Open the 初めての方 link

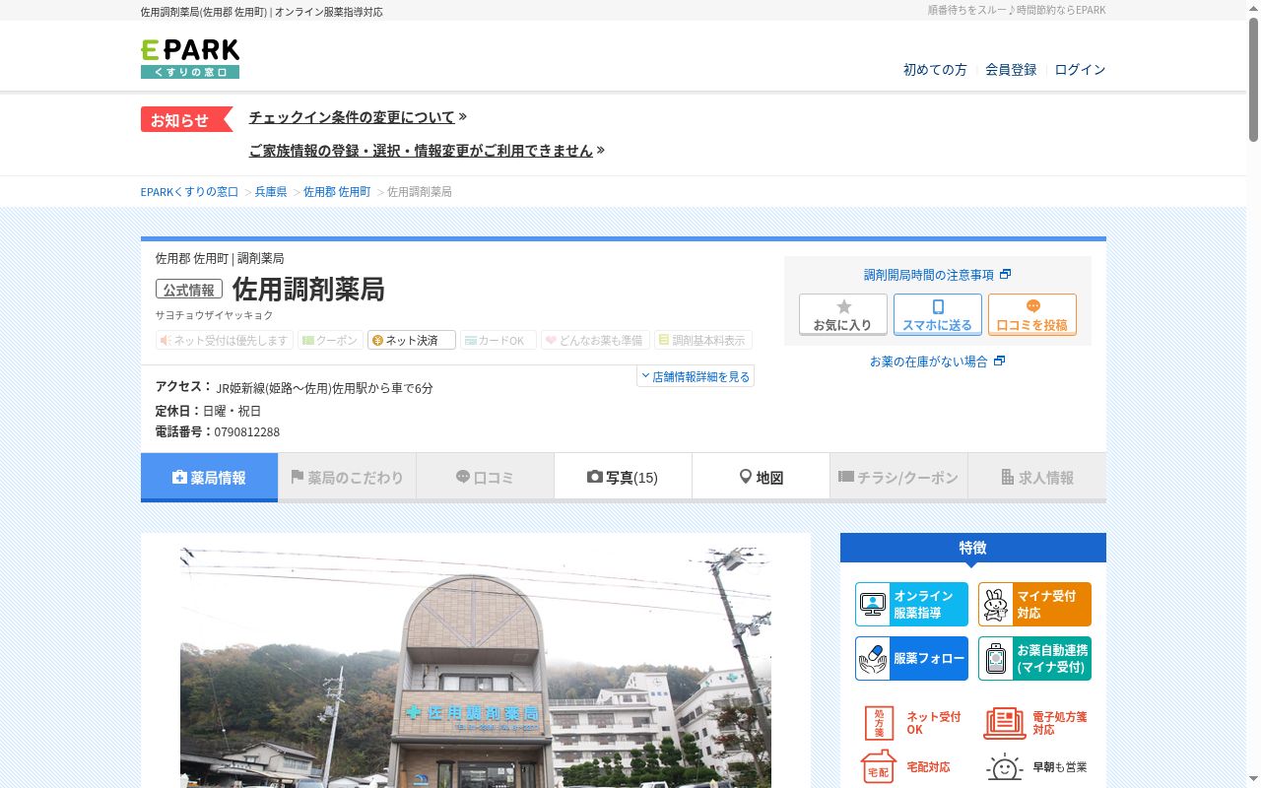click(935, 70)
